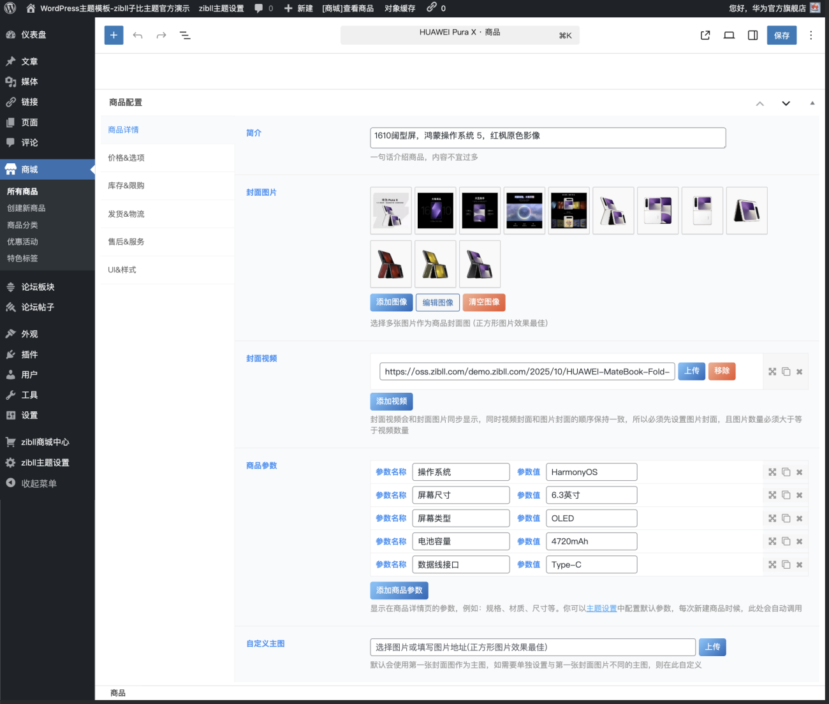Click the move handle for cover video row
This screenshot has height=704, width=829.
click(x=772, y=371)
